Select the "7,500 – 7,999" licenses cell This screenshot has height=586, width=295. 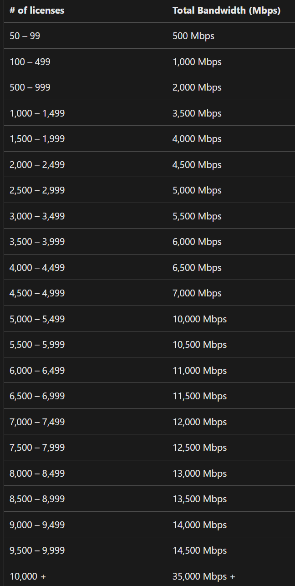pos(37,448)
